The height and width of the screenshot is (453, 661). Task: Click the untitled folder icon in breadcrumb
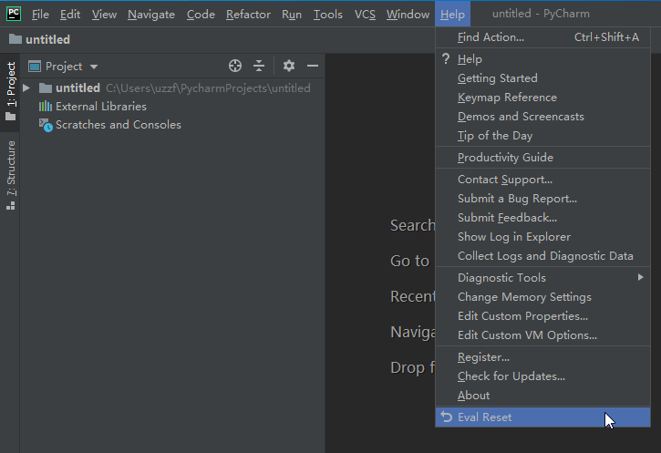(x=15, y=39)
